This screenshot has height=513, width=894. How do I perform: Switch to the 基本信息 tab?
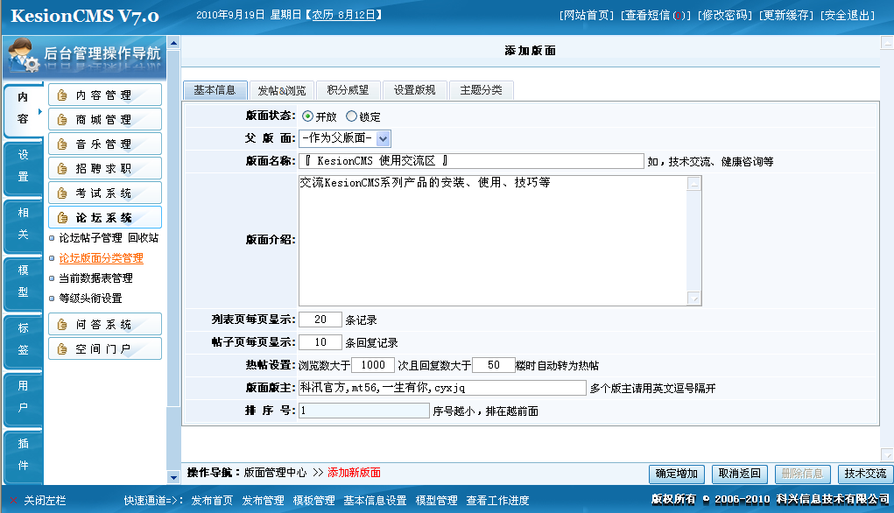point(215,90)
